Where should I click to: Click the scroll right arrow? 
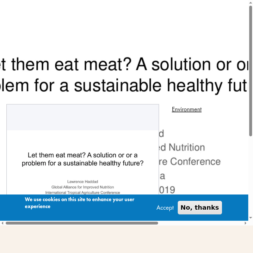coord(245,223)
